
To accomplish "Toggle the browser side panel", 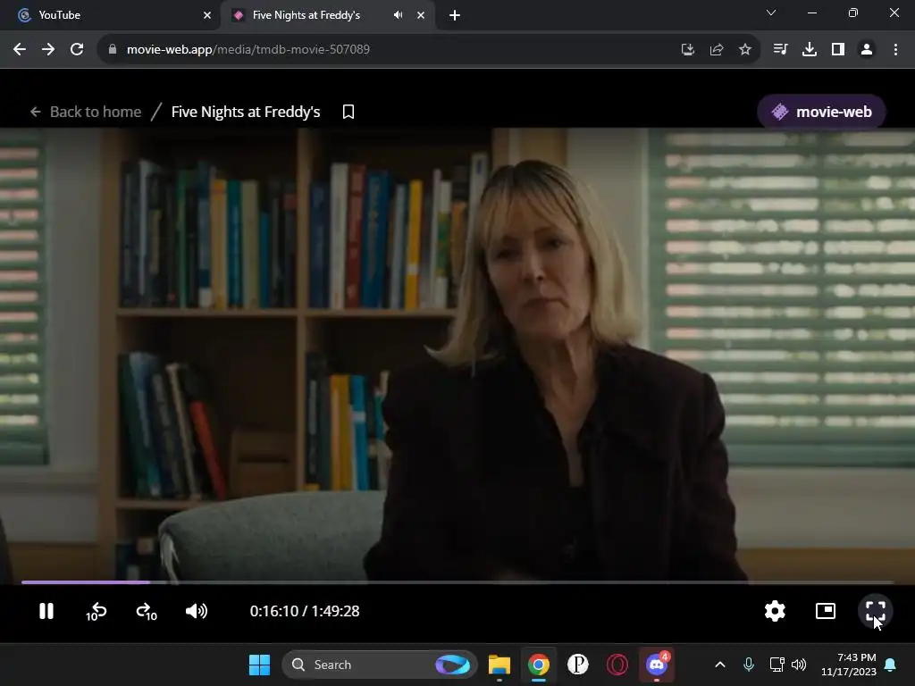I will [x=838, y=50].
